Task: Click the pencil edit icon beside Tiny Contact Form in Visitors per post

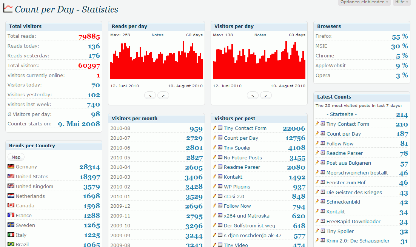Action: pyautogui.click(x=215, y=128)
